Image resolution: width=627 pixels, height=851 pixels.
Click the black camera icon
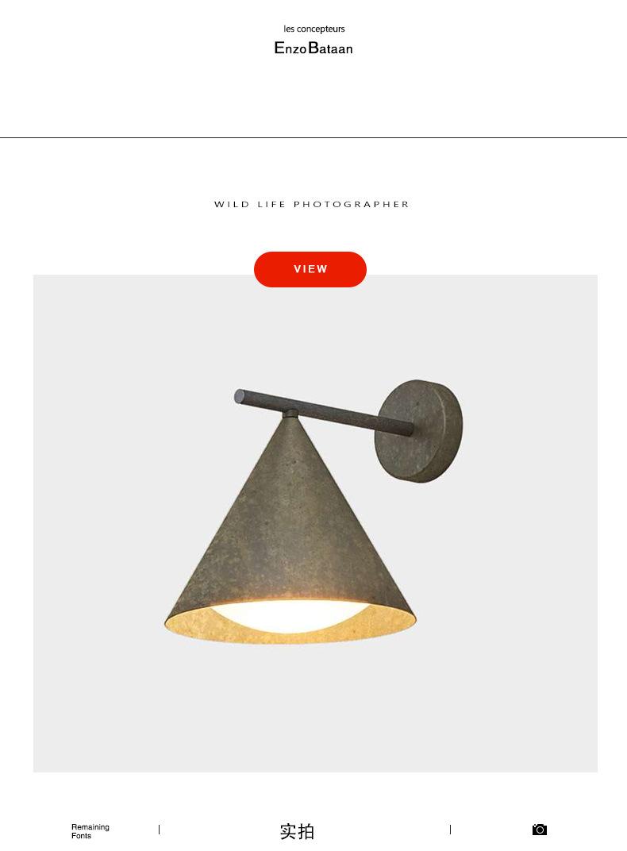(539, 830)
